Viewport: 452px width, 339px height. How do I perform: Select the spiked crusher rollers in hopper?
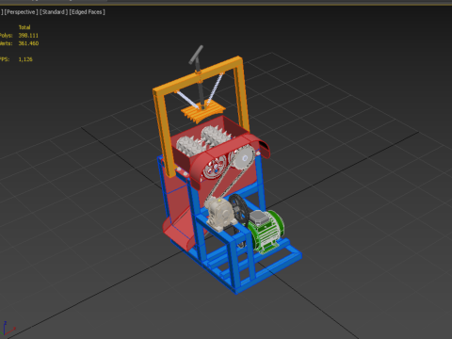pyautogui.click(x=203, y=140)
